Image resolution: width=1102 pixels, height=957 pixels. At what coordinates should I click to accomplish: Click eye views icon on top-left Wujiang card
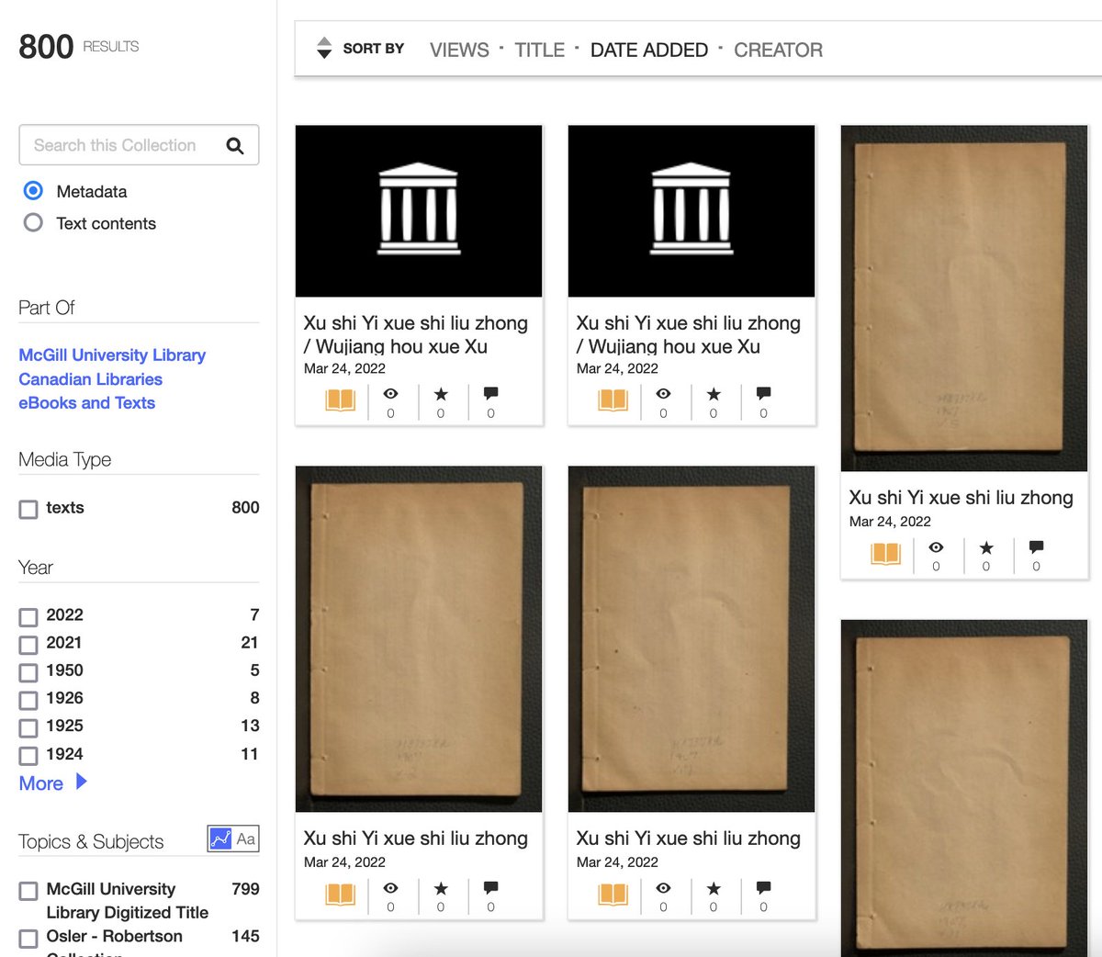[391, 393]
